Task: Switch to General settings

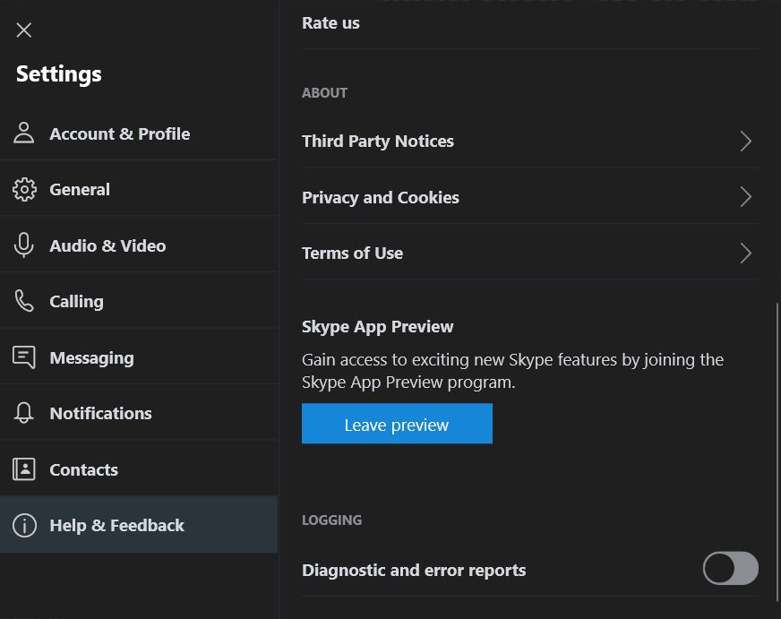Action: [x=139, y=189]
